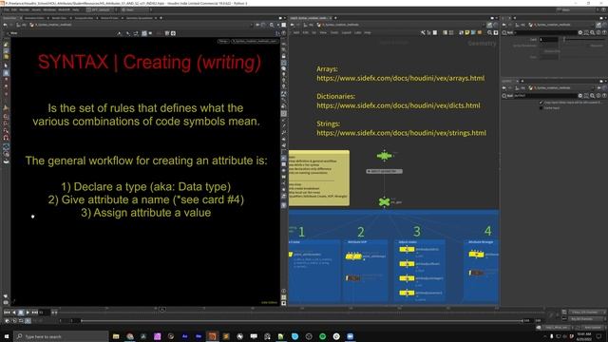Jump to the last frame in the playbar
This screenshot has width=608, height=342.
tap(34, 313)
